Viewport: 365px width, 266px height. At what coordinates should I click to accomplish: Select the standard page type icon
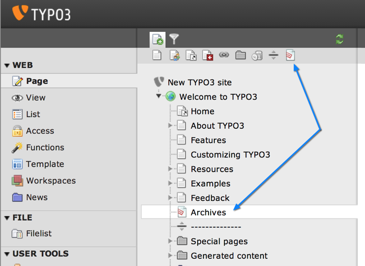click(x=157, y=55)
